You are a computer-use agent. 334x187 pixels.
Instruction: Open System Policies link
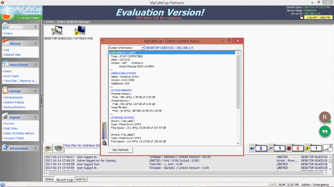pos(14,102)
